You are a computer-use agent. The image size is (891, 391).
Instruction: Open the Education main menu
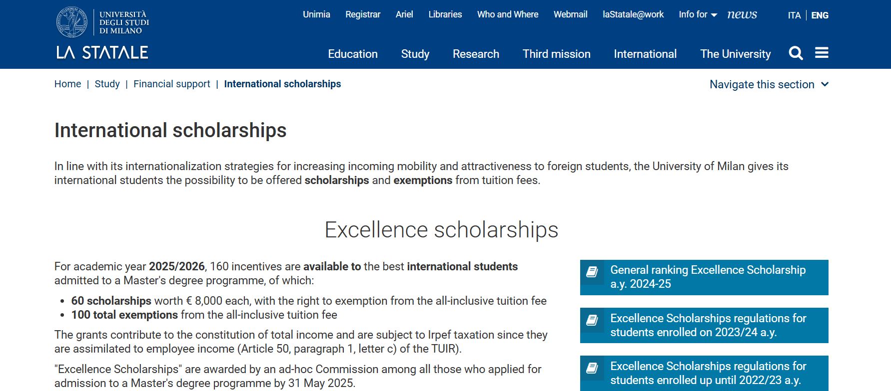[353, 54]
